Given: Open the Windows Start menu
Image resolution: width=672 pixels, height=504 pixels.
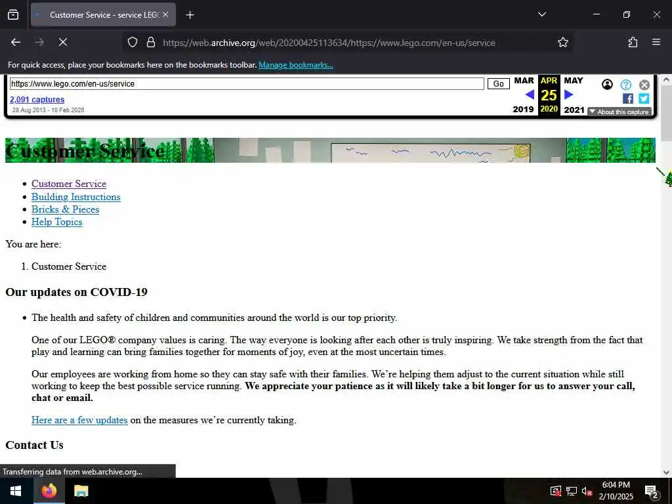Looking at the screenshot, I should 16,491.
